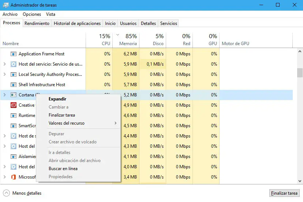Screen dimensions: 303x202
Task: Click the Finalizar tarea button at bottom
Action: click(x=284, y=193)
